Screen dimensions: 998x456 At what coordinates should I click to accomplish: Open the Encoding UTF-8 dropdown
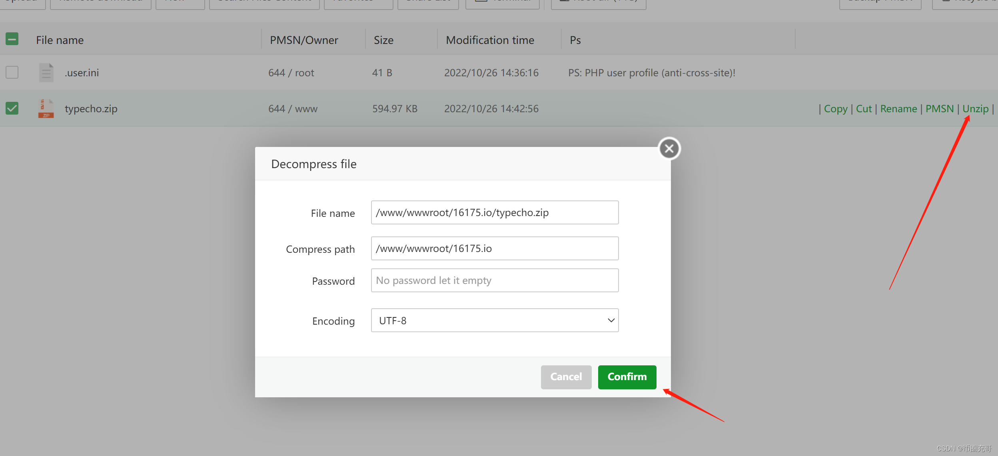pos(495,320)
